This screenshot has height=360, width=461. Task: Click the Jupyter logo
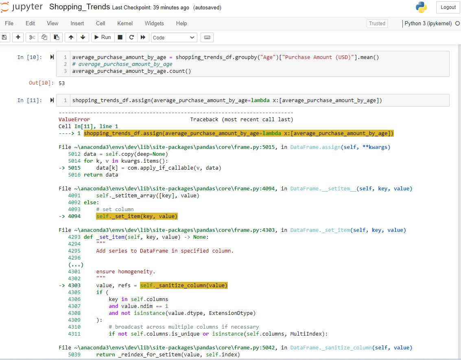click(x=22, y=7)
